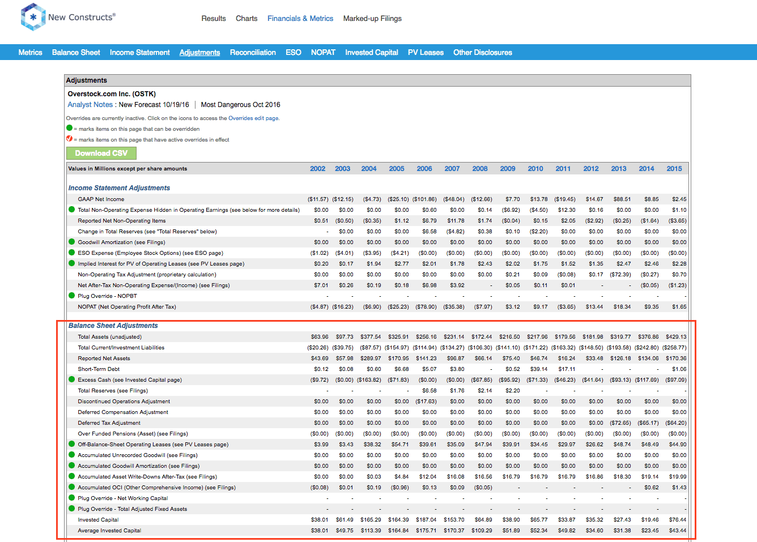Click override icon beside ESO Expense row

tap(71, 253)
